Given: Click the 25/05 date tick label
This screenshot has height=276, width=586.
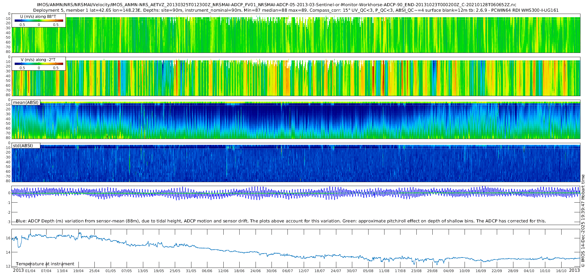Looking at the screenshot, I should (x=175, y=271).
